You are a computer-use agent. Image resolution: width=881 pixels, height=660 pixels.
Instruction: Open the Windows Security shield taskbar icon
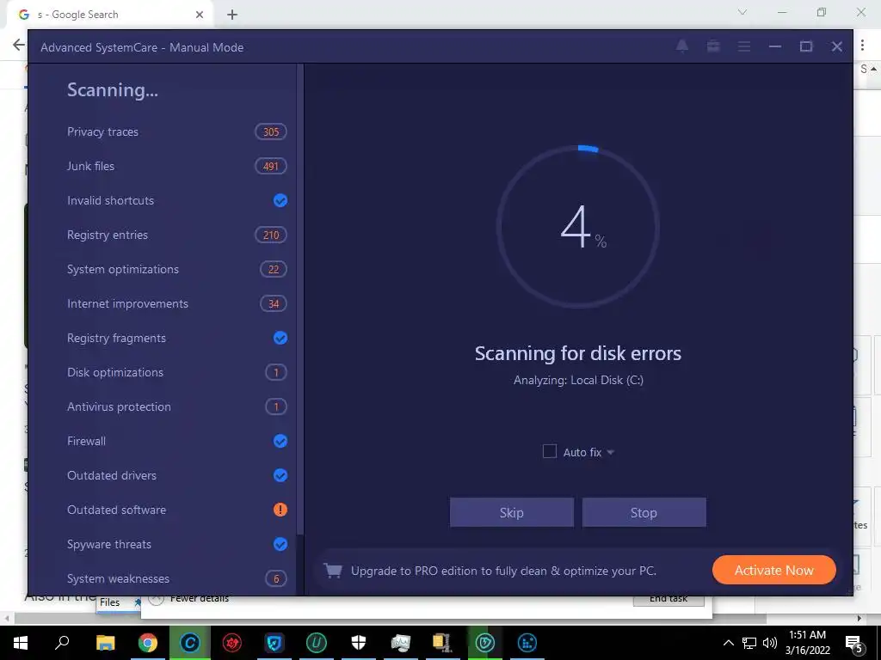[359, 643]
